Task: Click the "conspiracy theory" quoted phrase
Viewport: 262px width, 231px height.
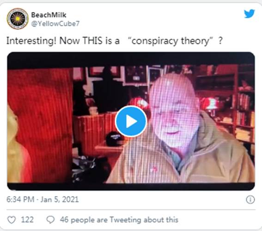Action: pos(171,41)
